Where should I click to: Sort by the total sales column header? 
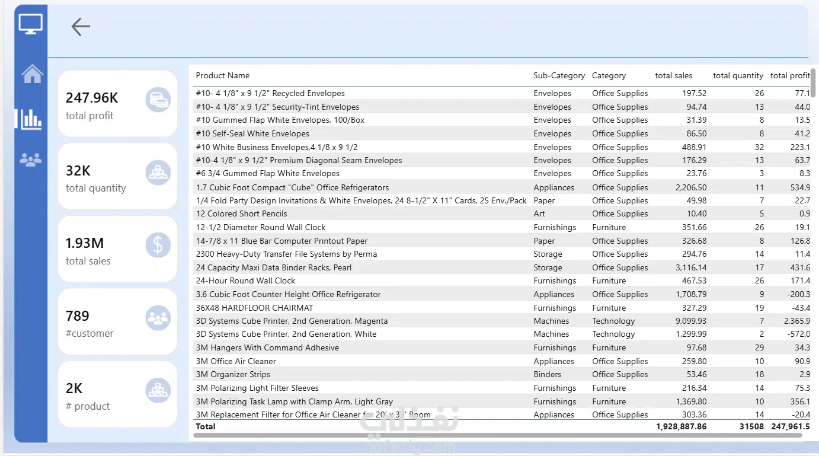coord(673,75)
